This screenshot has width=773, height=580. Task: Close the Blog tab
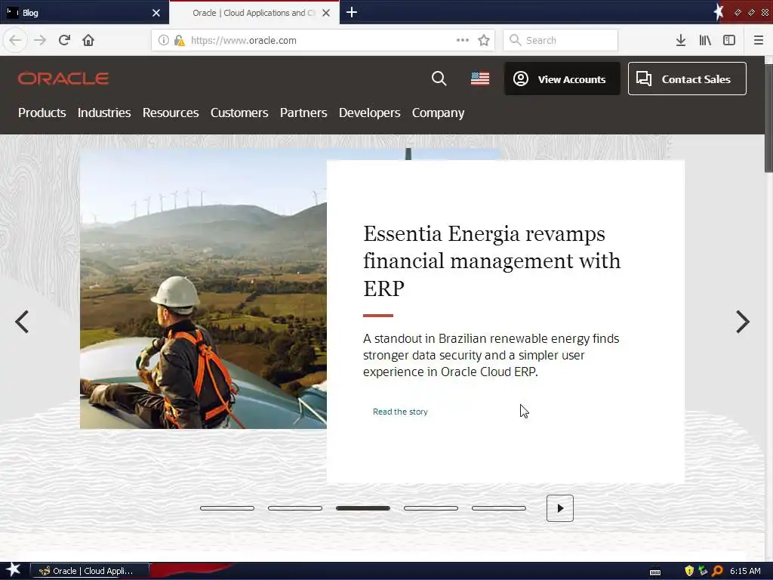(156, 13)
